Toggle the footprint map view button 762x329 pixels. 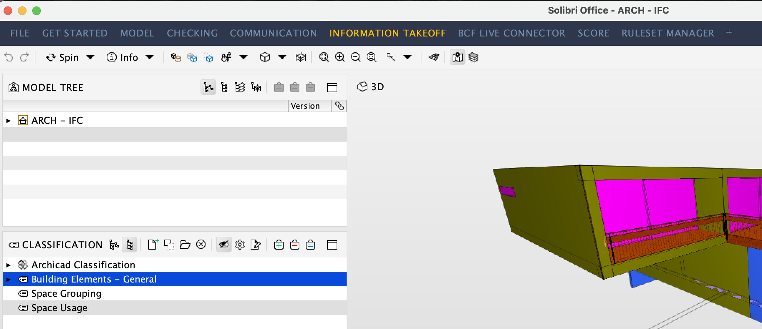pos(457,57)
